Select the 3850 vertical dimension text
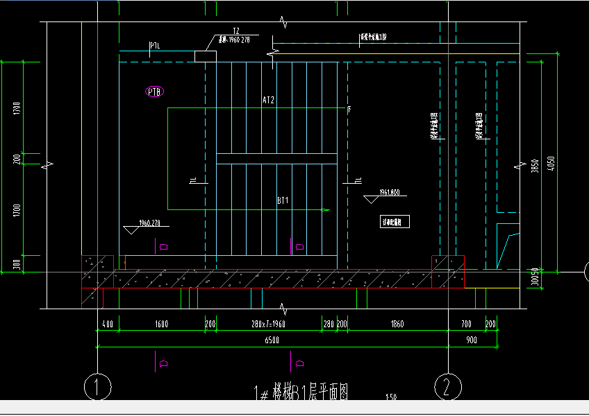Screen dimensions: 589x416 coord(535,166)
